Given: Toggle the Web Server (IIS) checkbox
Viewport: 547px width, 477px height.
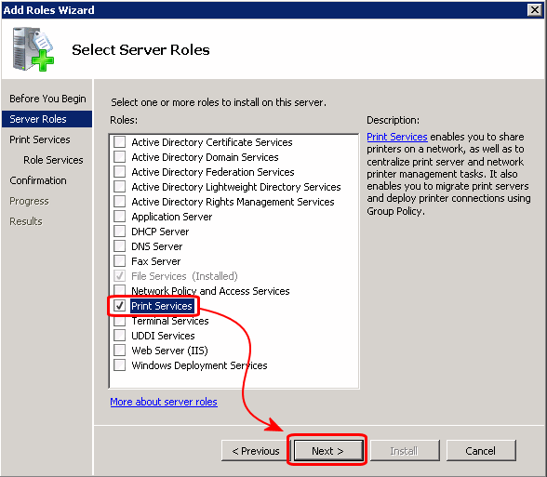Looking at the screenshot, I should pos(120,350).
